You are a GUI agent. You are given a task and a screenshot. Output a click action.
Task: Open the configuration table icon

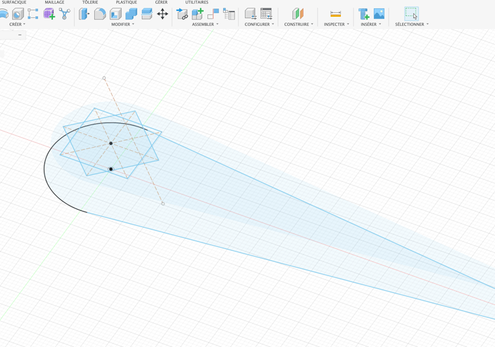pyautogui.click(x=266, y=14)
